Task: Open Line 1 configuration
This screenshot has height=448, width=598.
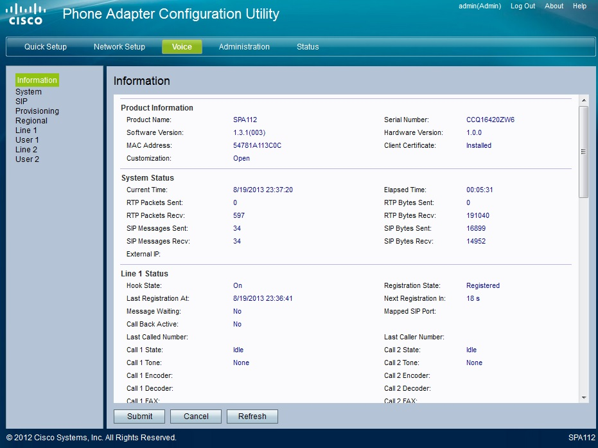Action: [x=26, y=130]
